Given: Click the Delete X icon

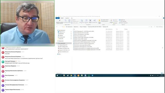Looking at the screenshot, I should pos(90,20).
